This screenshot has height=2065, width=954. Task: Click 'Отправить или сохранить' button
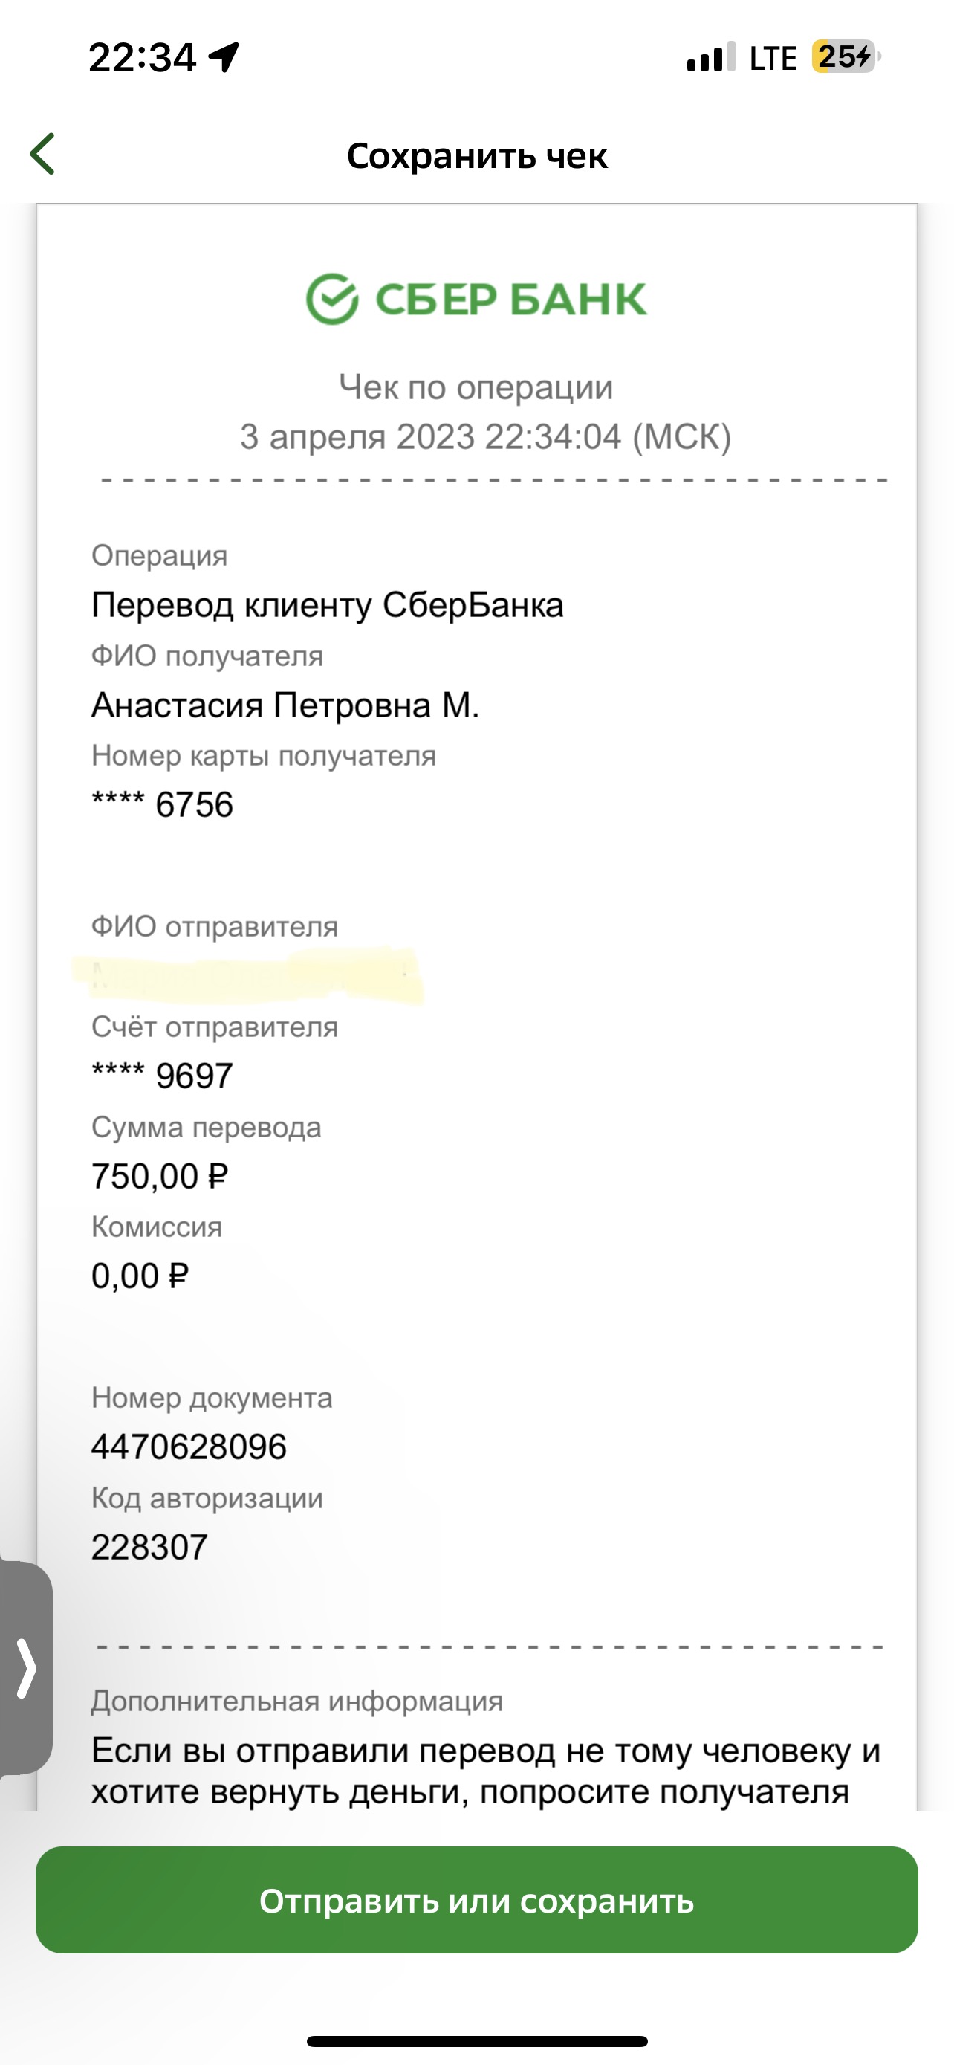tap(476, 1901)
